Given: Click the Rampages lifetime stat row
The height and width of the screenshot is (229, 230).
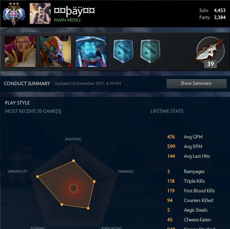Looking at the screenshot, I should click(x=186, y=171).
